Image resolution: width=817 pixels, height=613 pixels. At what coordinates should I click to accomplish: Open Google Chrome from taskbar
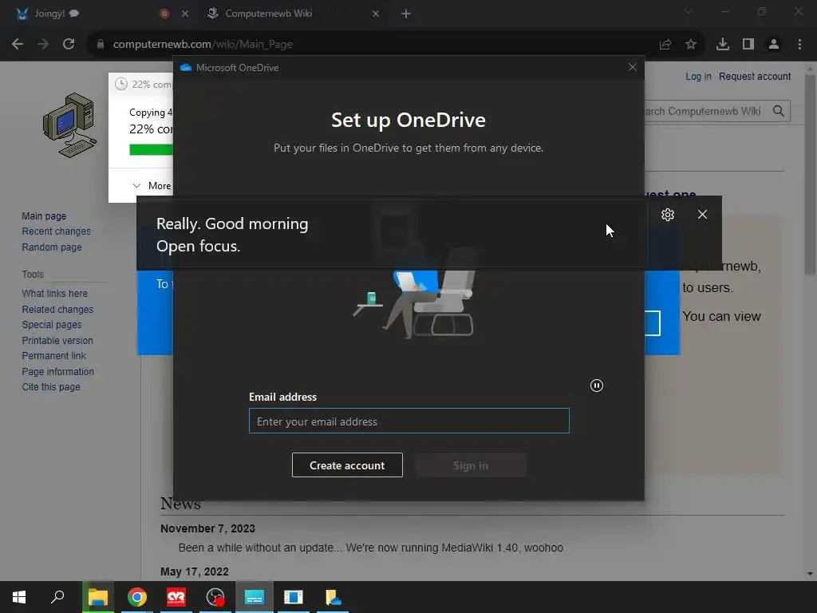click(x=137, y=597)
